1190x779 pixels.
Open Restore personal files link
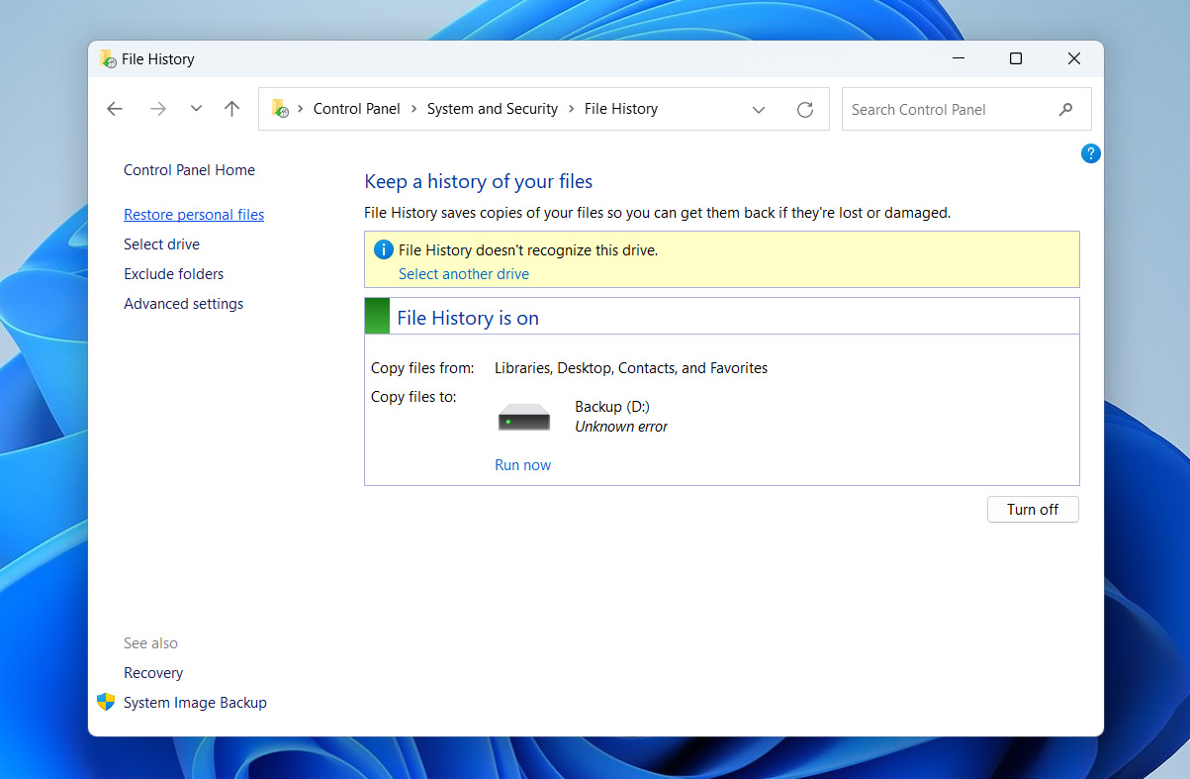pos(194,215)
